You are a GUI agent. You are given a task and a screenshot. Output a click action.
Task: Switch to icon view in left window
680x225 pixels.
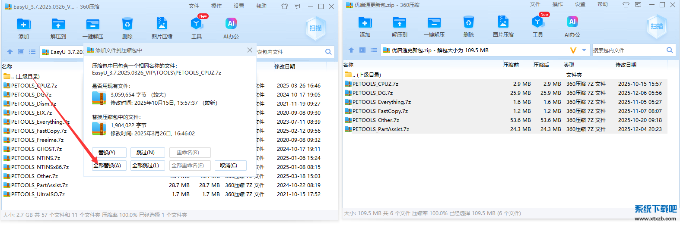(x=21, y=52)
